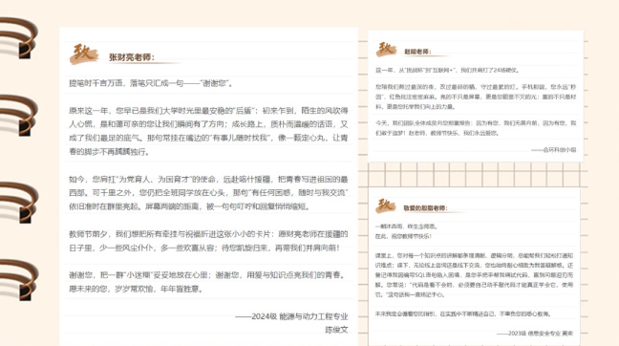619x346 pixels.
Task: Click the line beginning "未来我定会"
Action: pos(463,314)
